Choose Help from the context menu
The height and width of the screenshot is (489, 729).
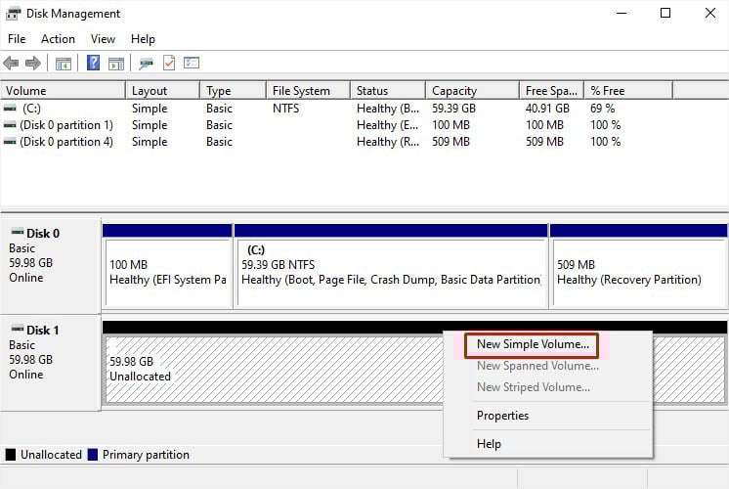490,444
